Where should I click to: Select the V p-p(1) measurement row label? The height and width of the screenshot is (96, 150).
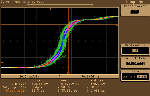pyautogui.click(x=19, y=84)
